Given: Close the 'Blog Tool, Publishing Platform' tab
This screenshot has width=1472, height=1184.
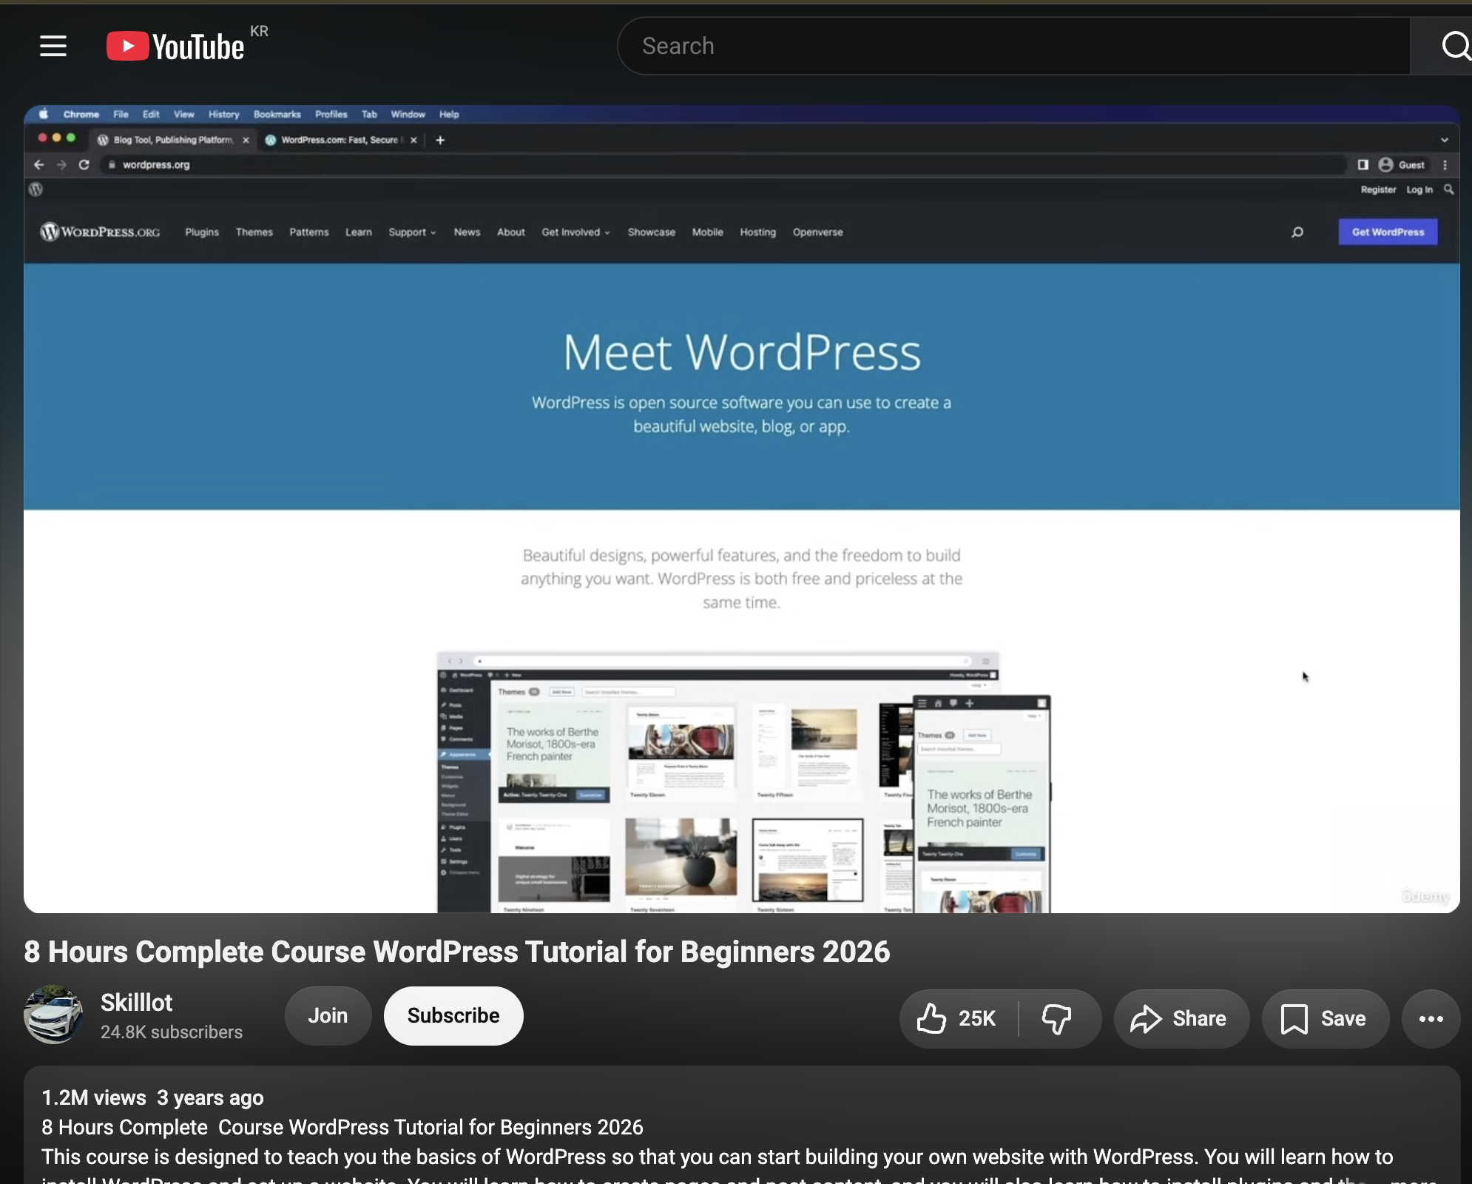Looking at the screenshot, I should pos(246,140).
